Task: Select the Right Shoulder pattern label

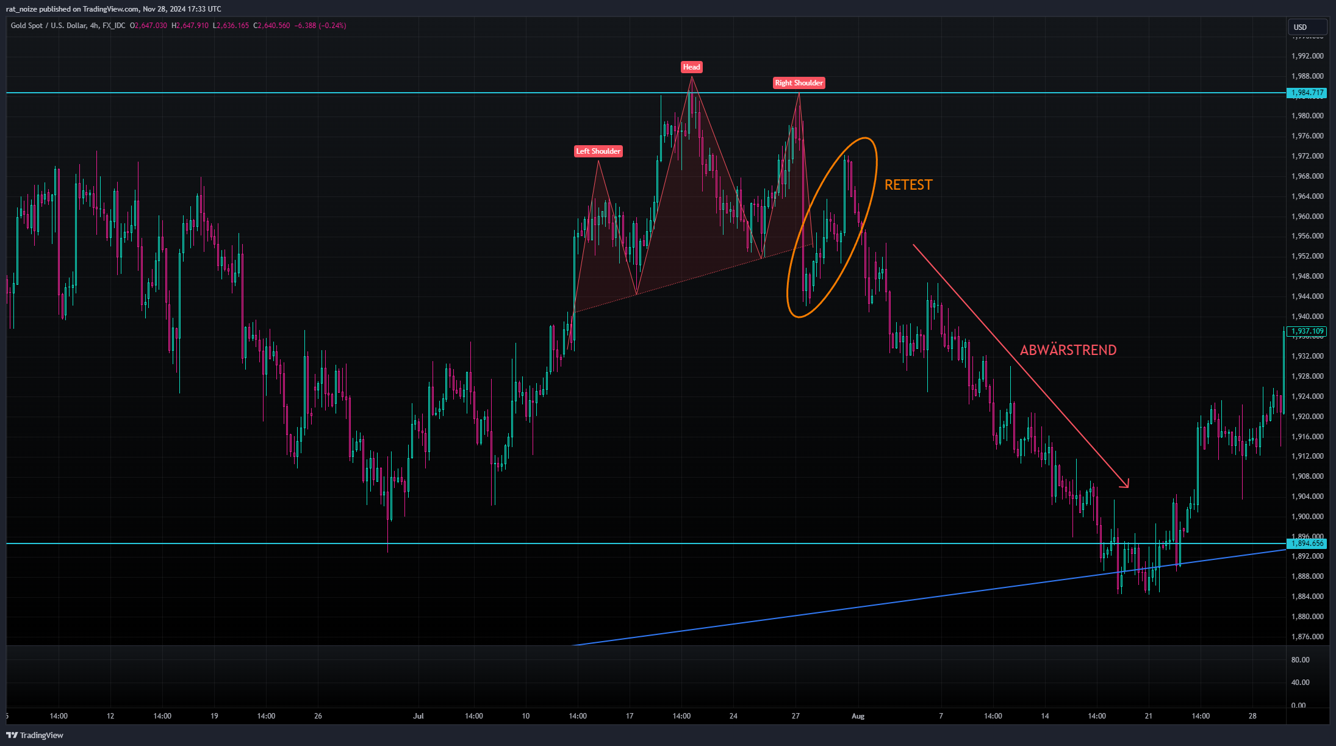Action: pyautogui.click(x=799, y=83)
